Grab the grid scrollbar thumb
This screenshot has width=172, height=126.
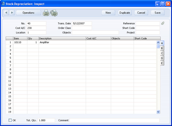point(158,46)
